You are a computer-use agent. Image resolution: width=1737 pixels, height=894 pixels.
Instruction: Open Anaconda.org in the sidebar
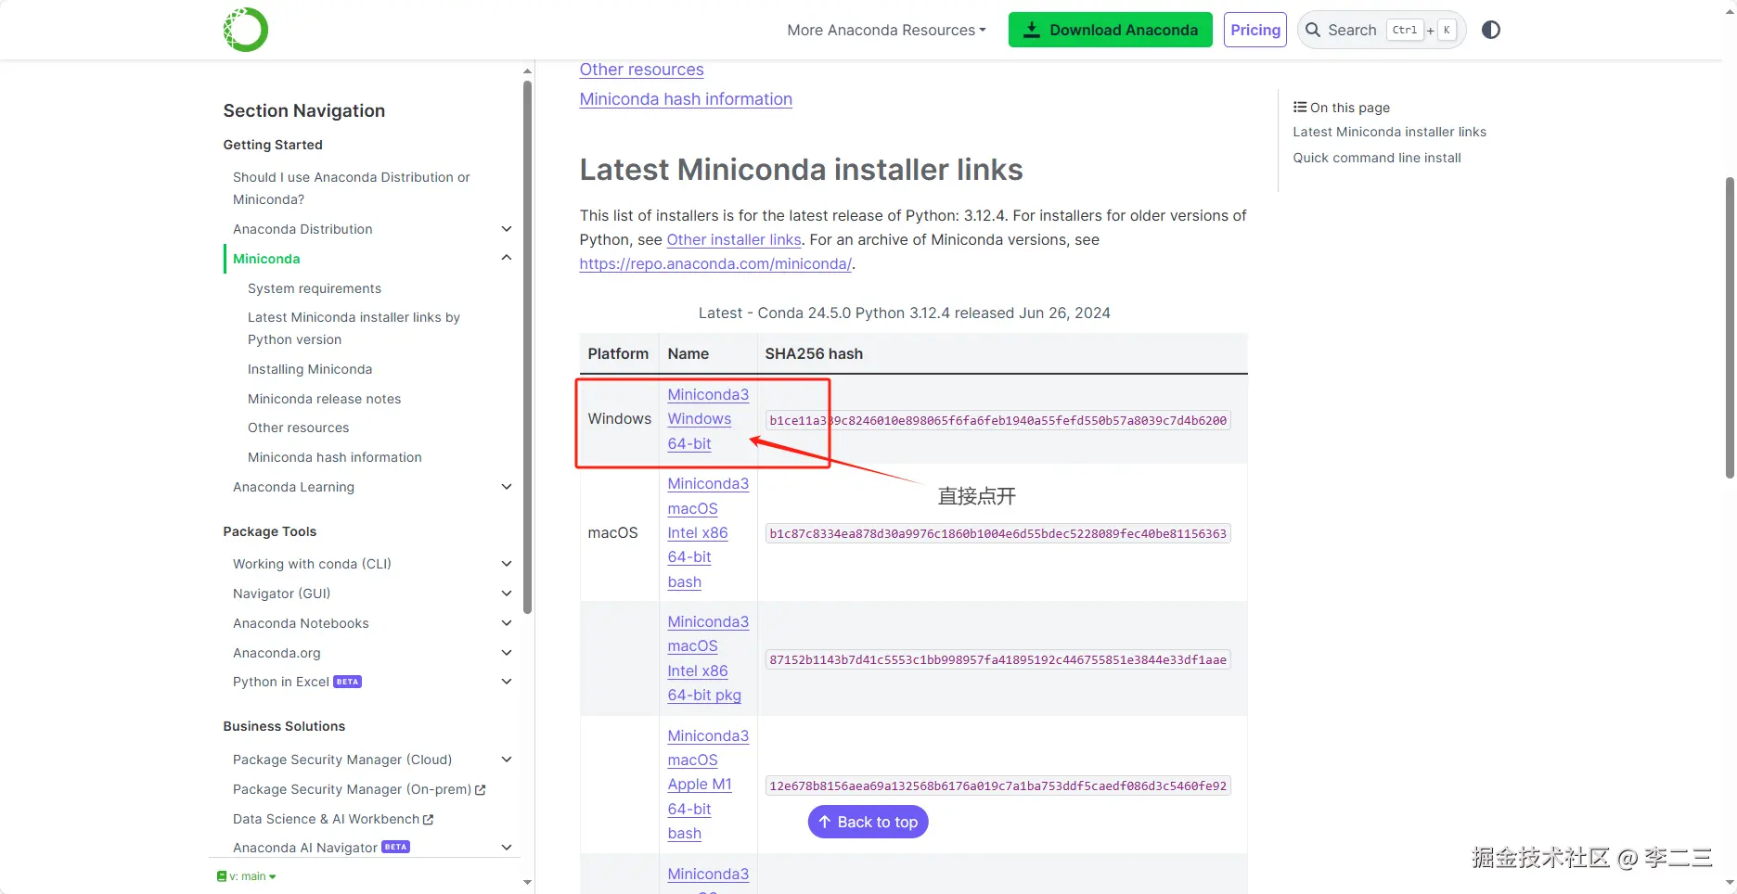[277, 653]
